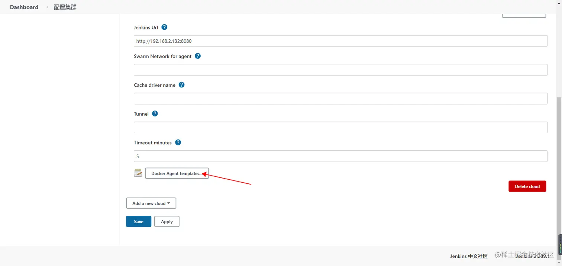Show help for Timeout minutes

point(178,142)
